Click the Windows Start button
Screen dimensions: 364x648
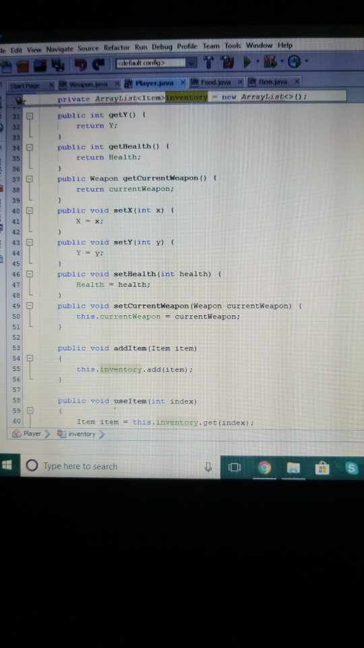click(7, 466)
